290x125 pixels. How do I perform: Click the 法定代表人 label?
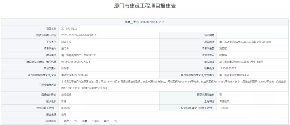(208, 55)
